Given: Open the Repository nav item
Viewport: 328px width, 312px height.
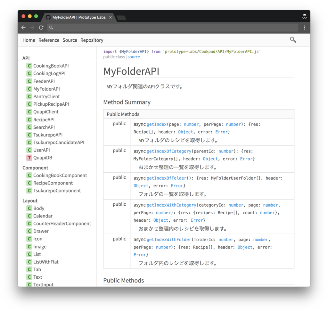Looking at the screenshot, I should pyautogui.click(x=92, y=40).
